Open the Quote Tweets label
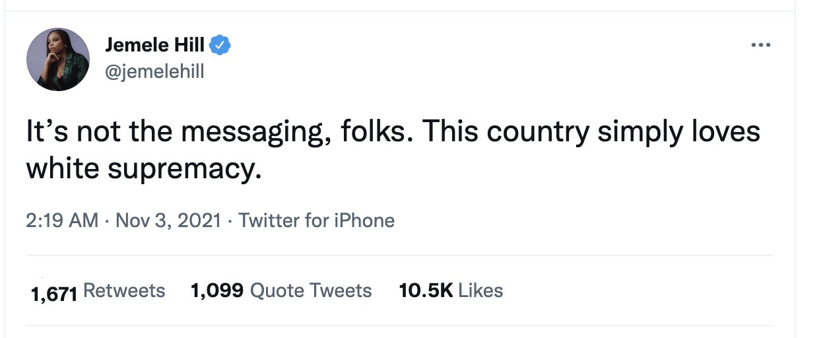This screenshot has height=338, width=825. point(311,290)
